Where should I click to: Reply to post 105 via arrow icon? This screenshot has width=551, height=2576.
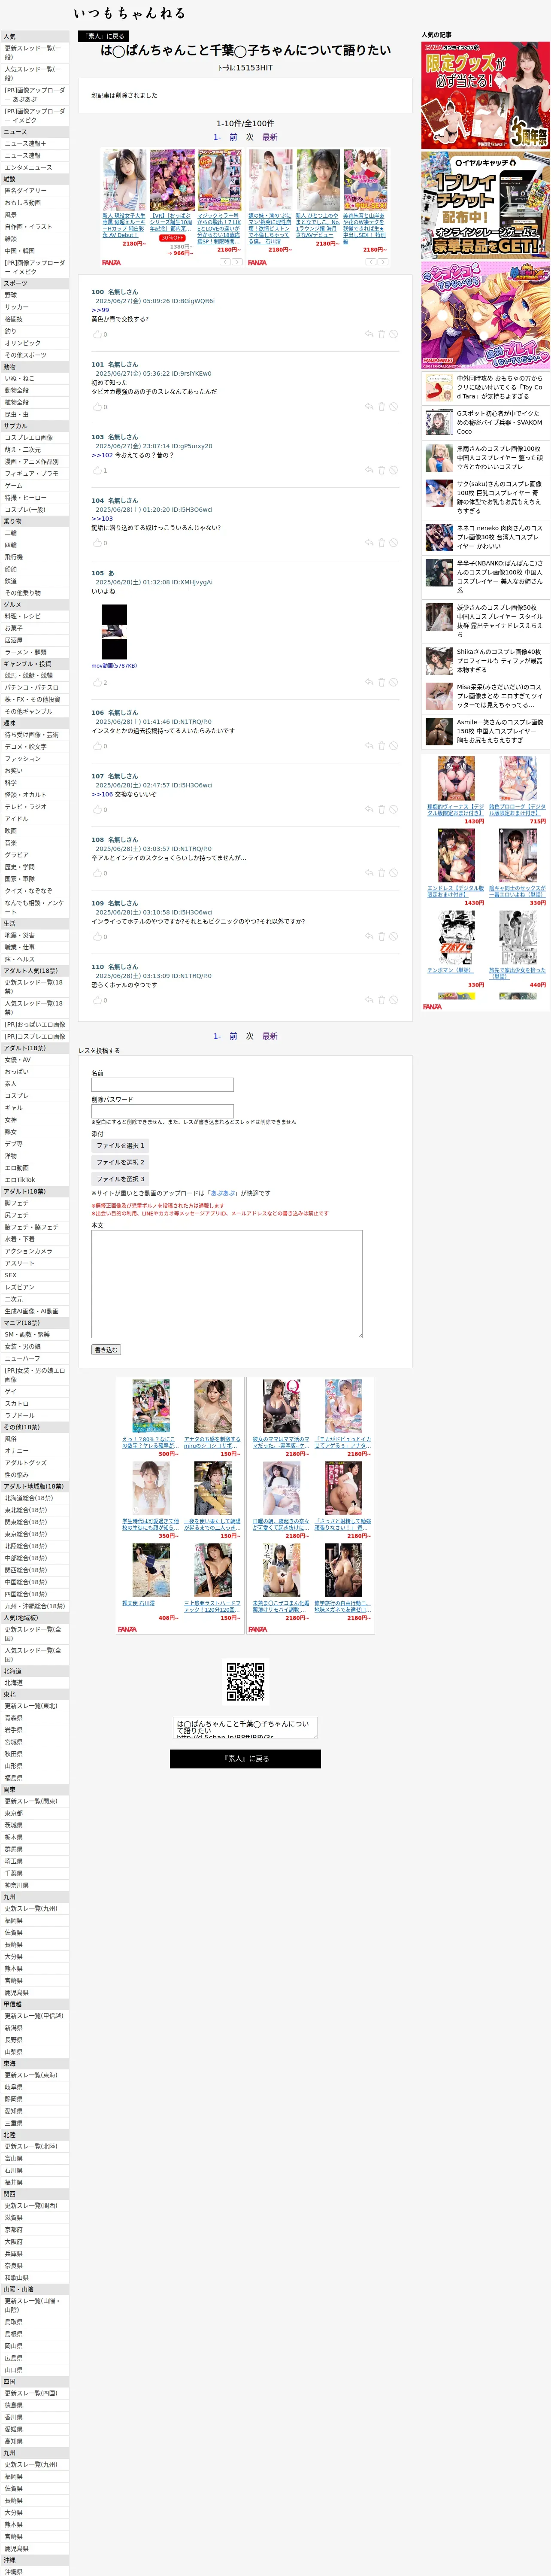pyautogui.click(x=369, y=682)
